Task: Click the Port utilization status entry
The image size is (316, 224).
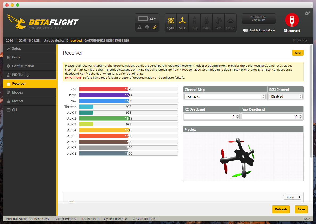Action: click(x=27, y=219)
